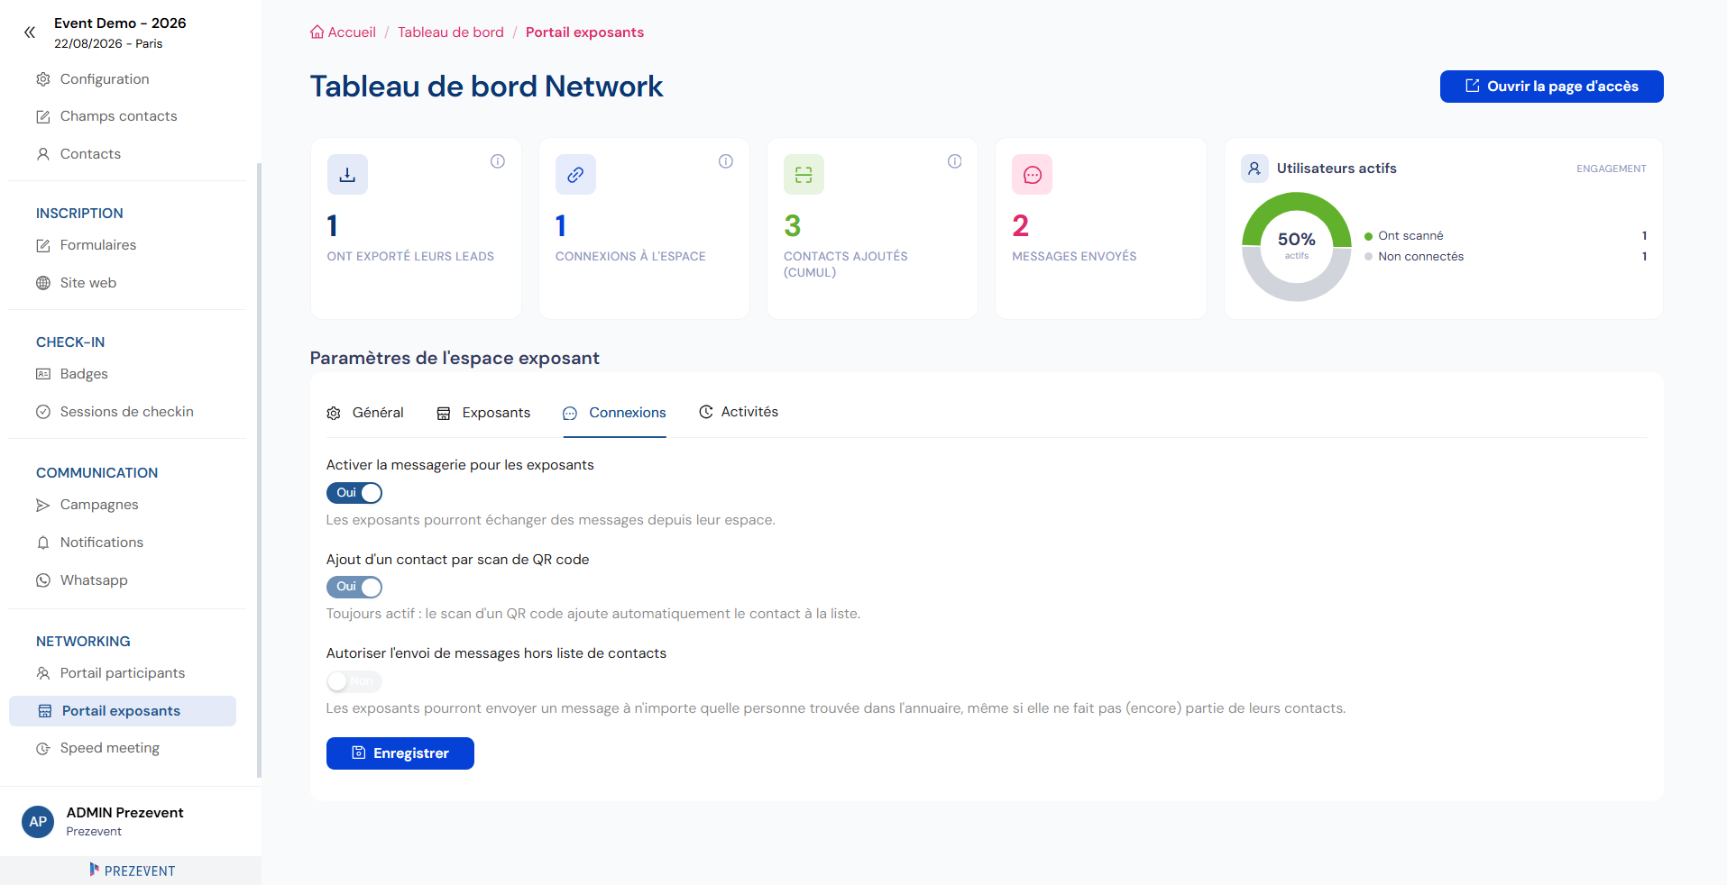Click the home icon in breadcrumb
Image resolution: width=1727 pixels, height=885 pixels.
click(x=317, y=32)
